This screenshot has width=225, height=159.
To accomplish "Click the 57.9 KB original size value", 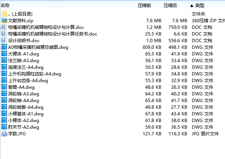I will [153, 74].
